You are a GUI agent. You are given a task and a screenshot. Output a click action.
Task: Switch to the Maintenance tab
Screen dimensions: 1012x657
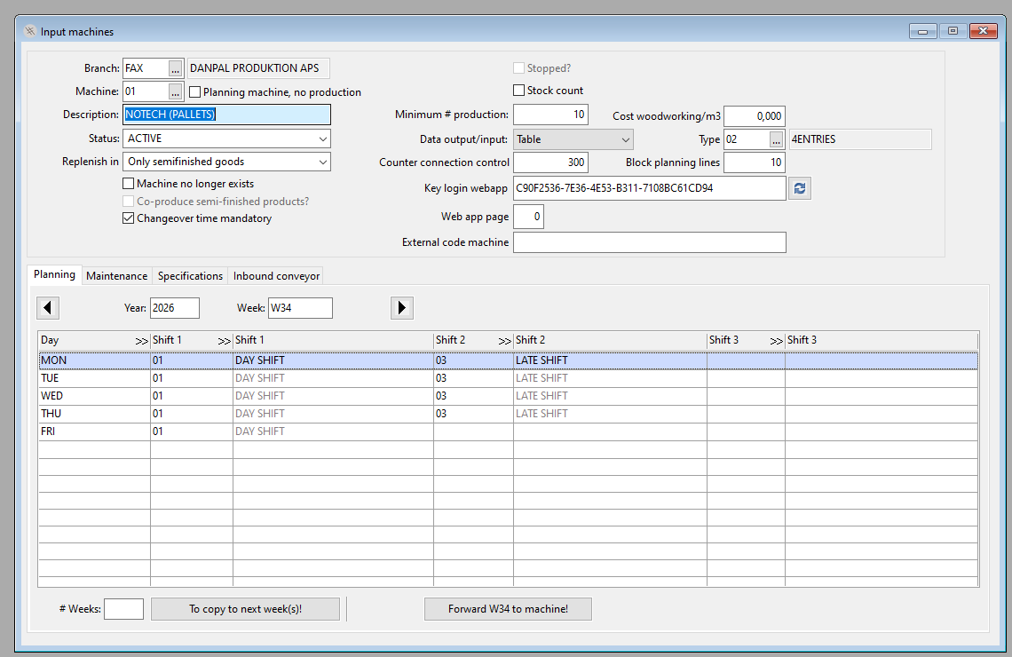point(117,275)
